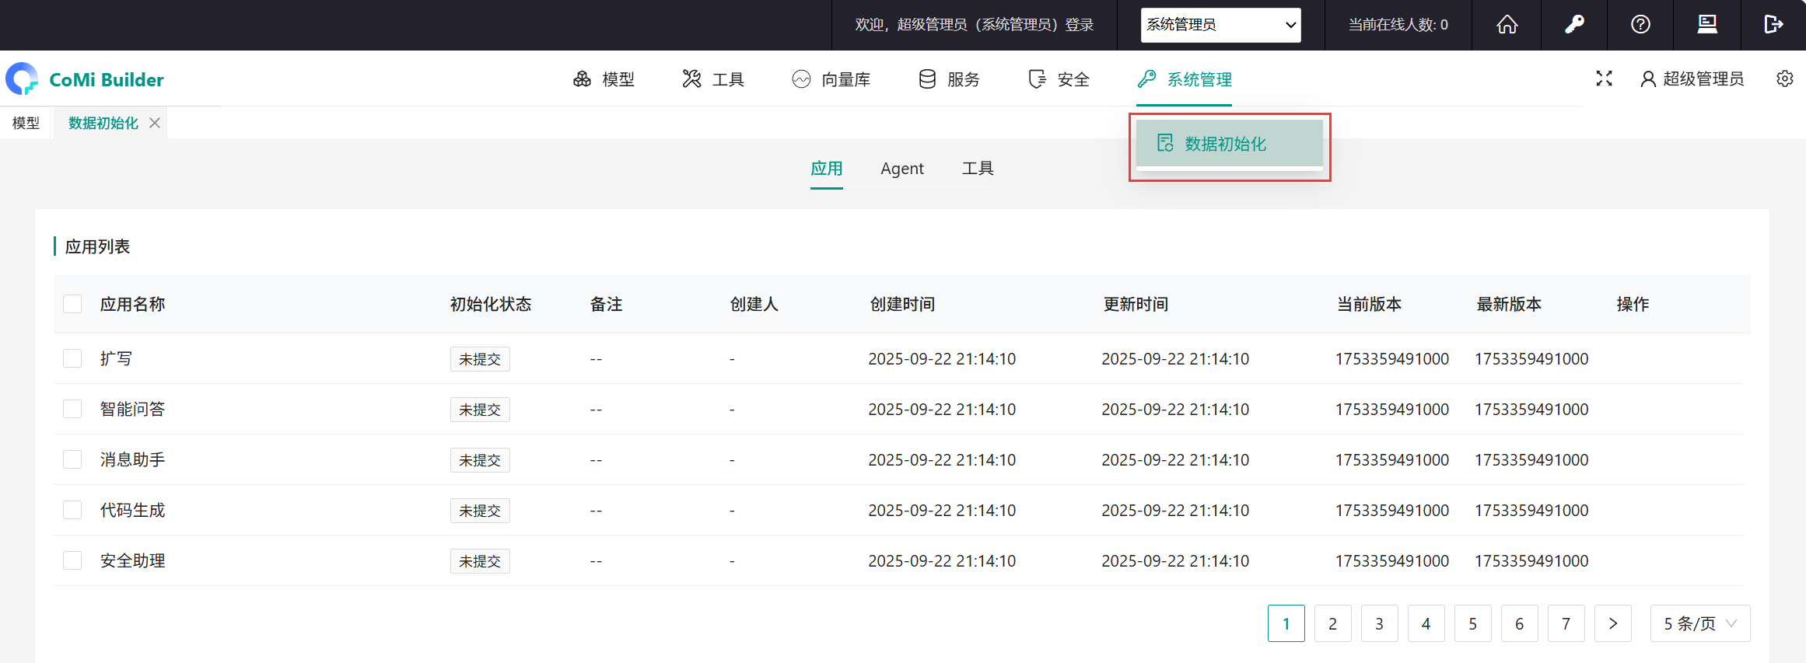The image size is (1806, 663).
Task: Close the 数据初始化 tab
Action: (x=155, y=123)
